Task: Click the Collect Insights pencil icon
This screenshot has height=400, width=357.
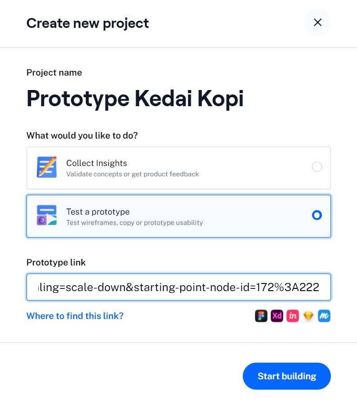Action: pyautogui.click(x=47, y=167)
